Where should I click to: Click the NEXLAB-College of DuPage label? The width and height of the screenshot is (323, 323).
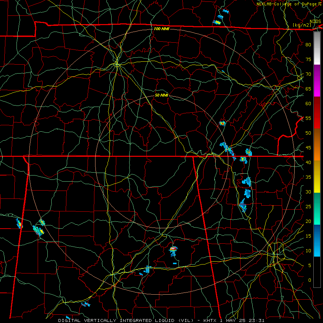[286, 4]
